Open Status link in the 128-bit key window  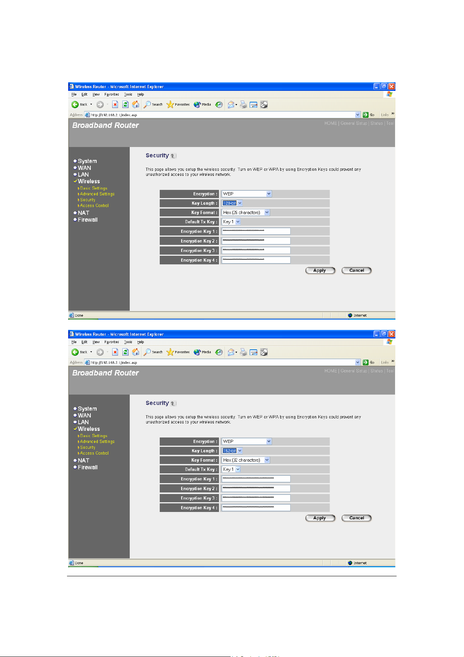pos(376,123)
